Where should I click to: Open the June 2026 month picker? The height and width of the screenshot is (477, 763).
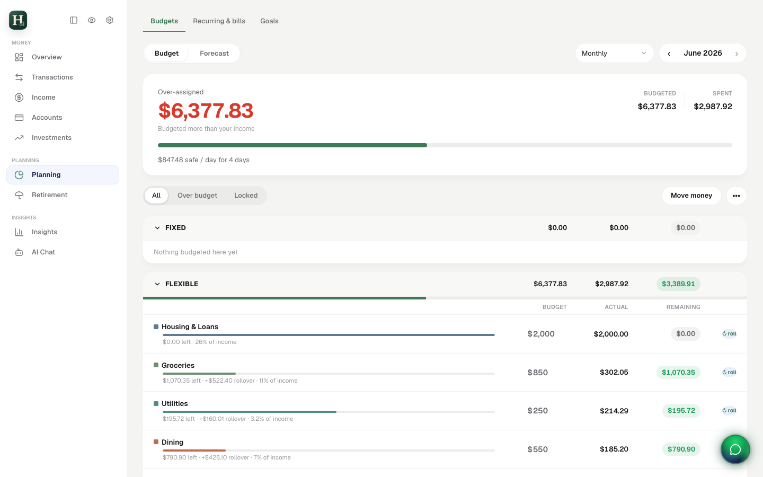click(x=703, y=53)
